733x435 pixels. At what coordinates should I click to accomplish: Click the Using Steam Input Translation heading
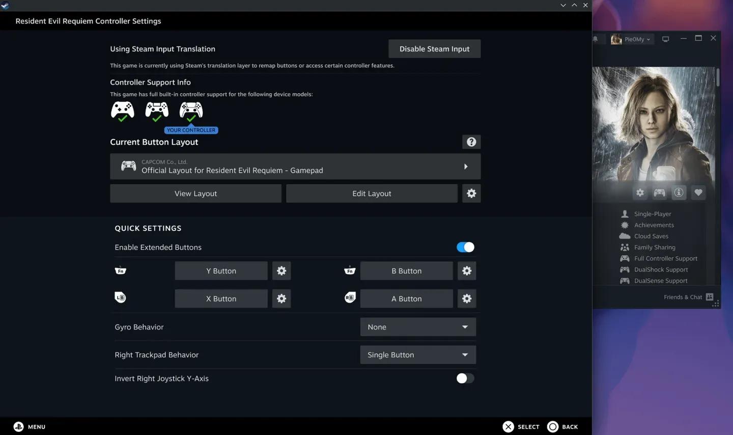[x=162, y=49]
